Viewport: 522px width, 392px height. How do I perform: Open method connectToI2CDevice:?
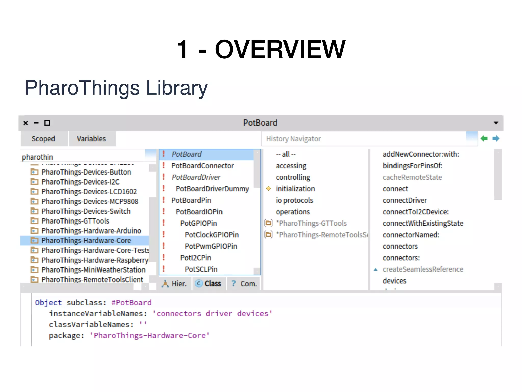[415, 212]
